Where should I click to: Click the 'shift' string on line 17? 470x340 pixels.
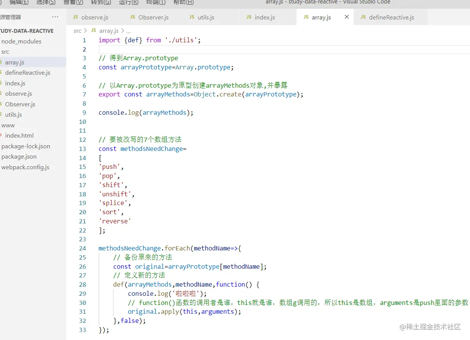111,185
